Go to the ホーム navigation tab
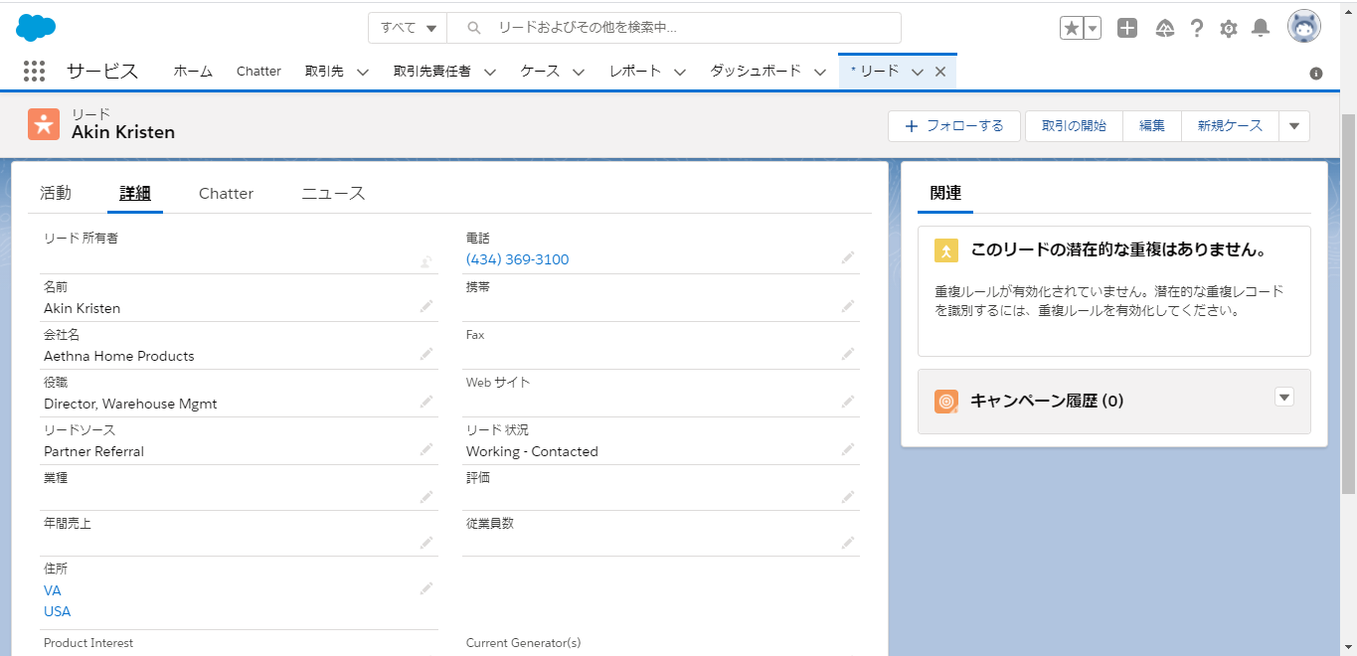The width and height of the screenshot is (1357, 656). (x=193, y=72)
